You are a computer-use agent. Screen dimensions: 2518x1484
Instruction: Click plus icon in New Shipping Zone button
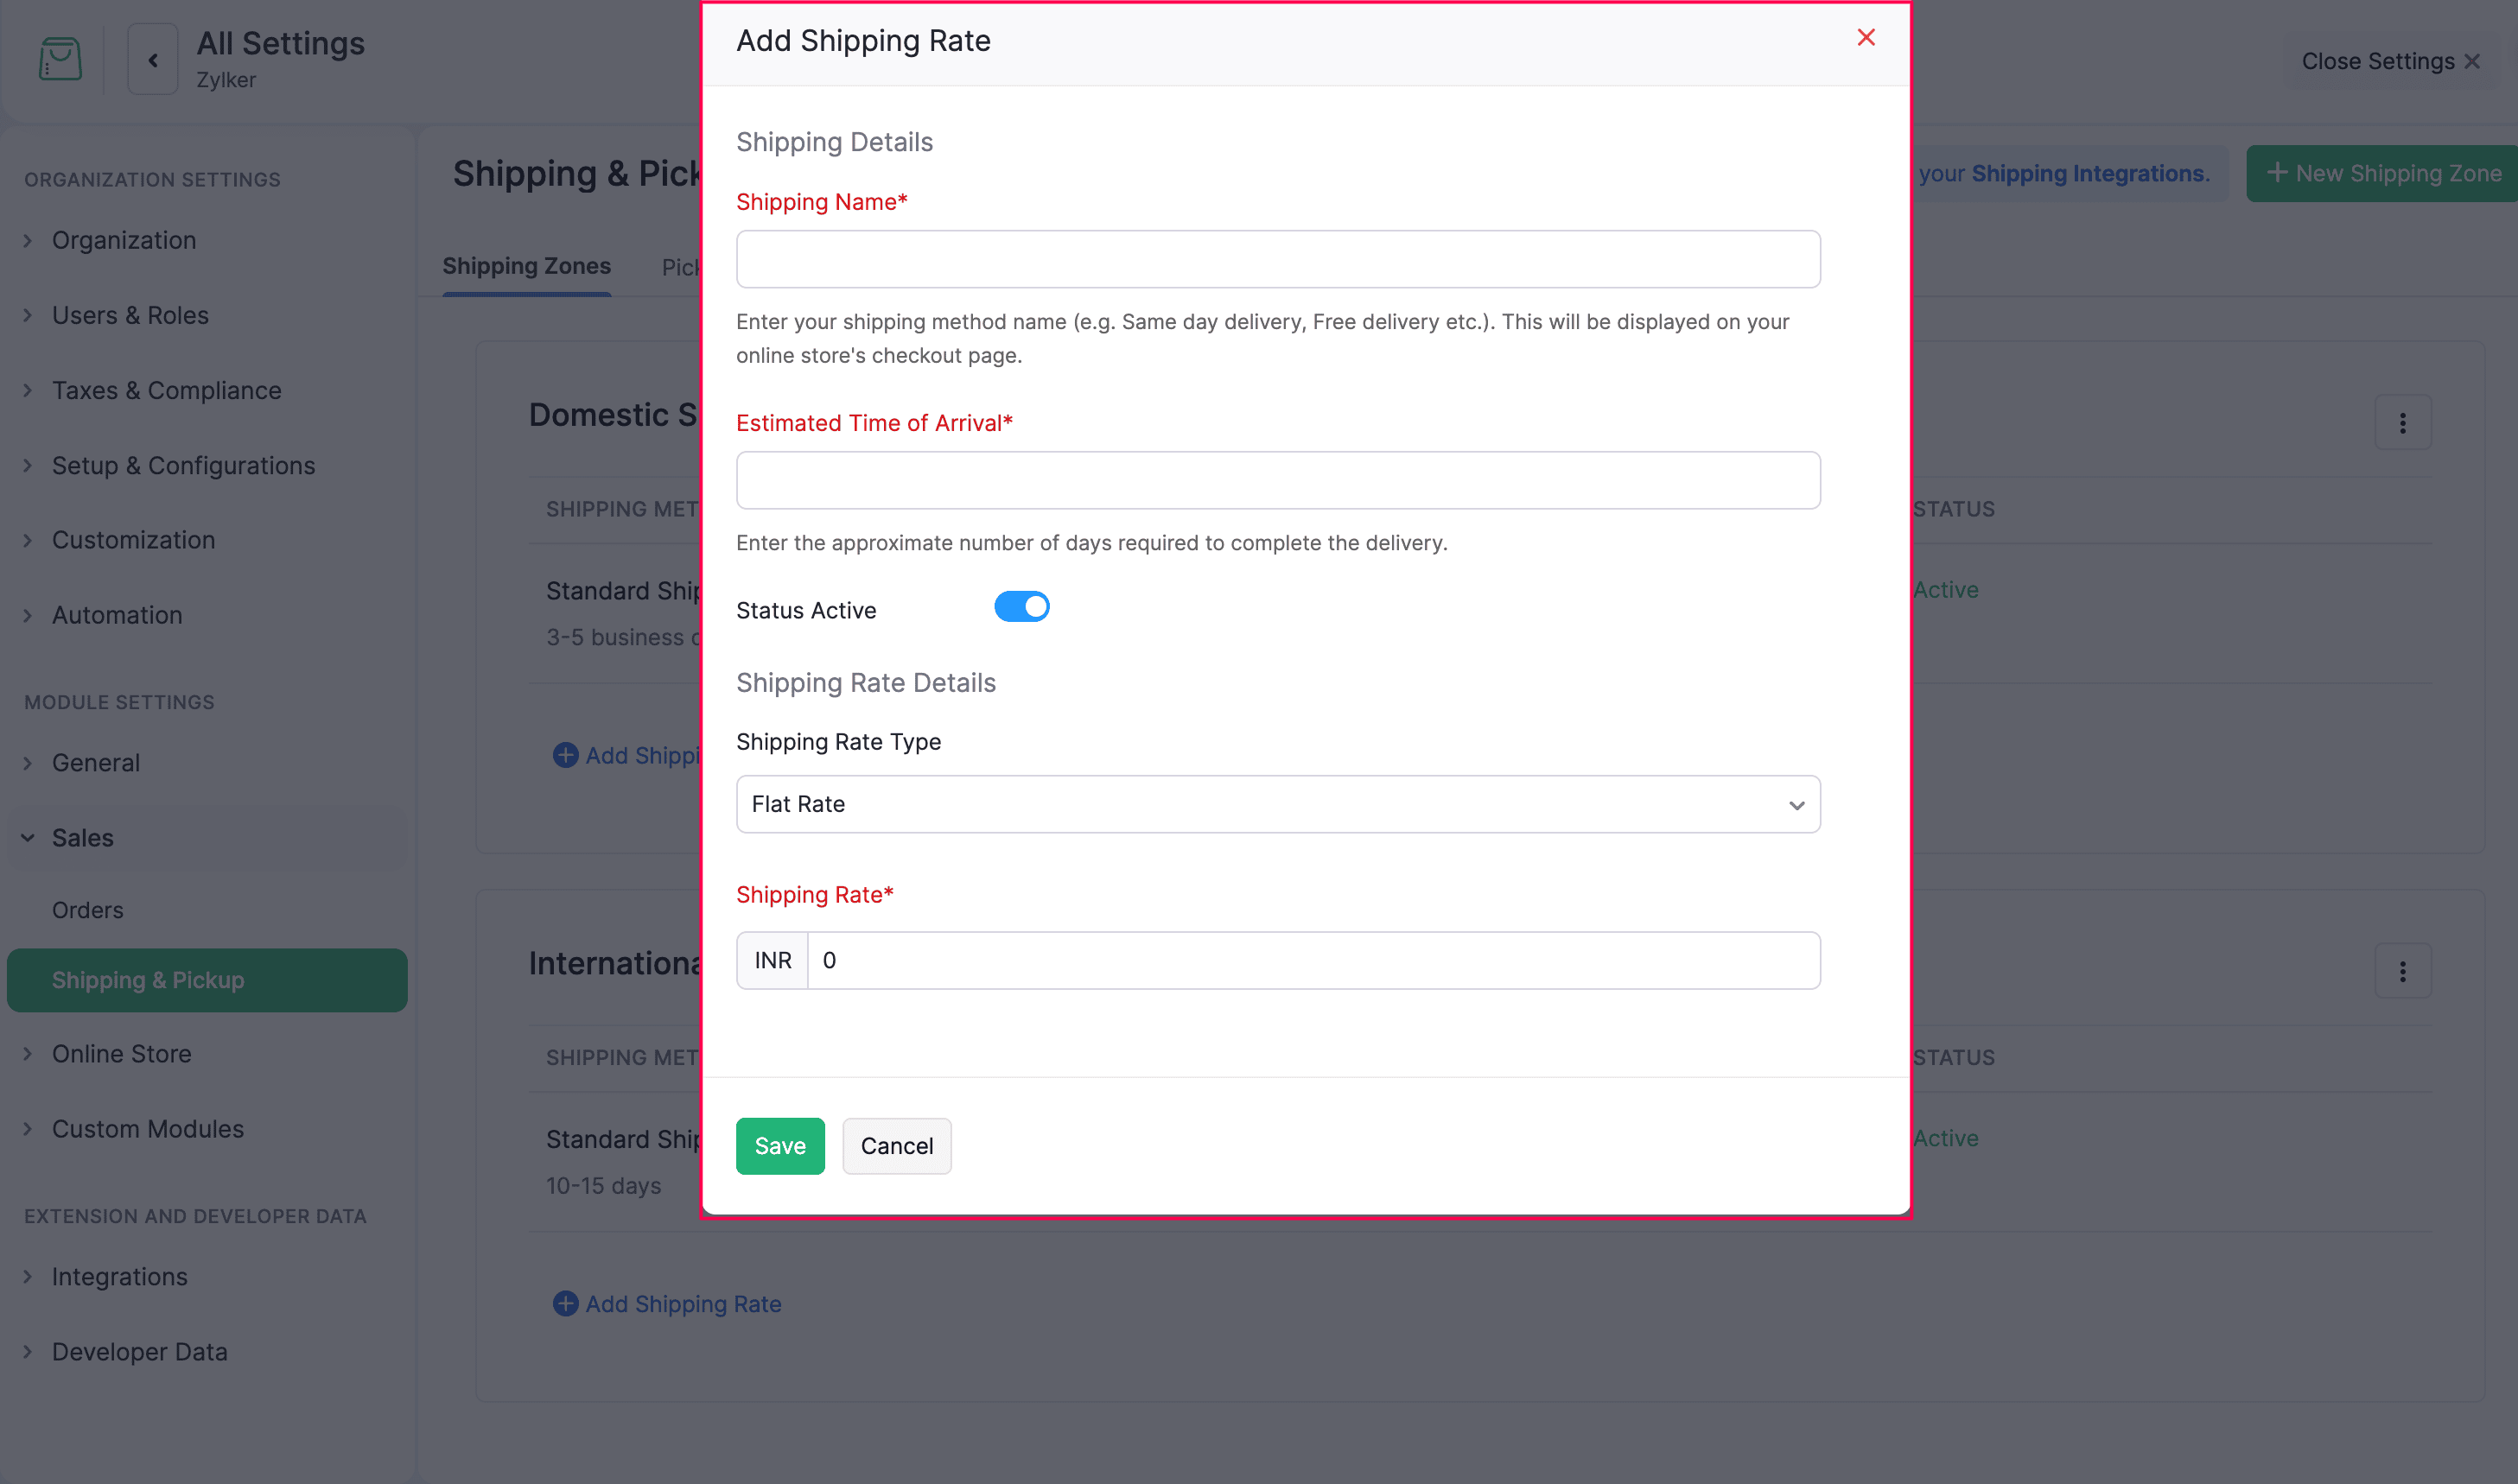pyautogui.click(x=2278, y=173)
